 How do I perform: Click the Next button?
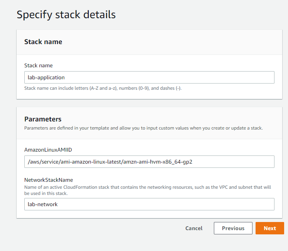click(269, 228)
